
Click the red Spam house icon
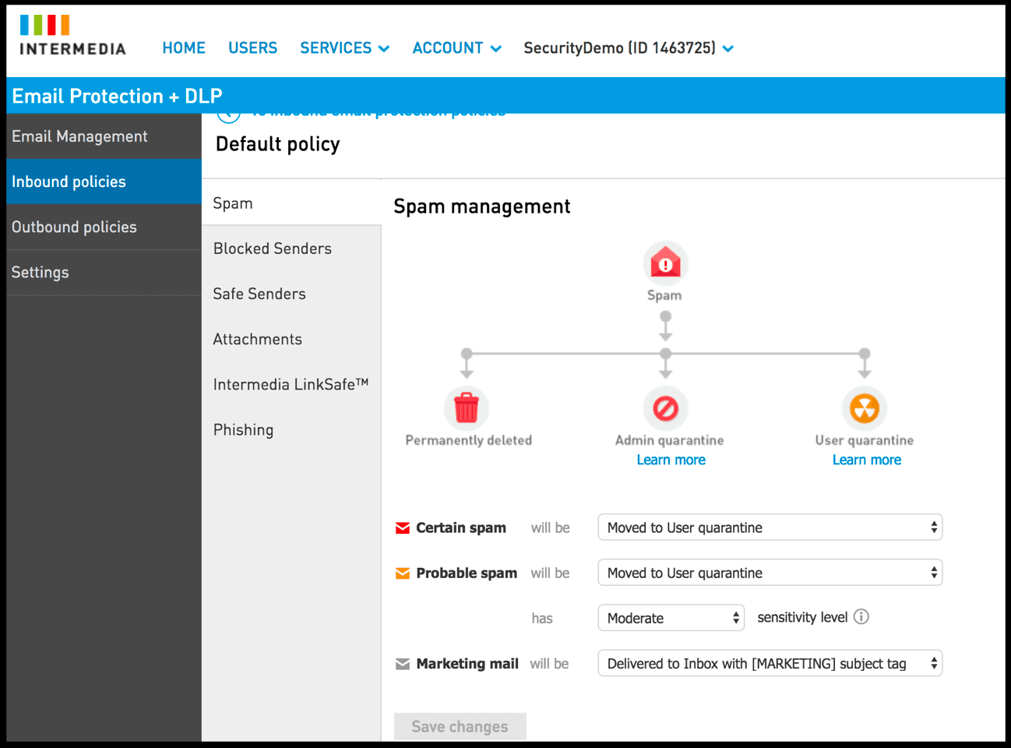point(665,263)
